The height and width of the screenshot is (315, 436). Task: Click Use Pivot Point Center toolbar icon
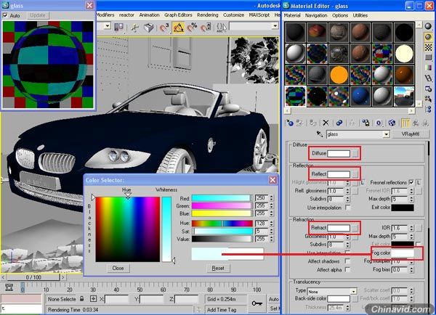[x=118, y=27]
